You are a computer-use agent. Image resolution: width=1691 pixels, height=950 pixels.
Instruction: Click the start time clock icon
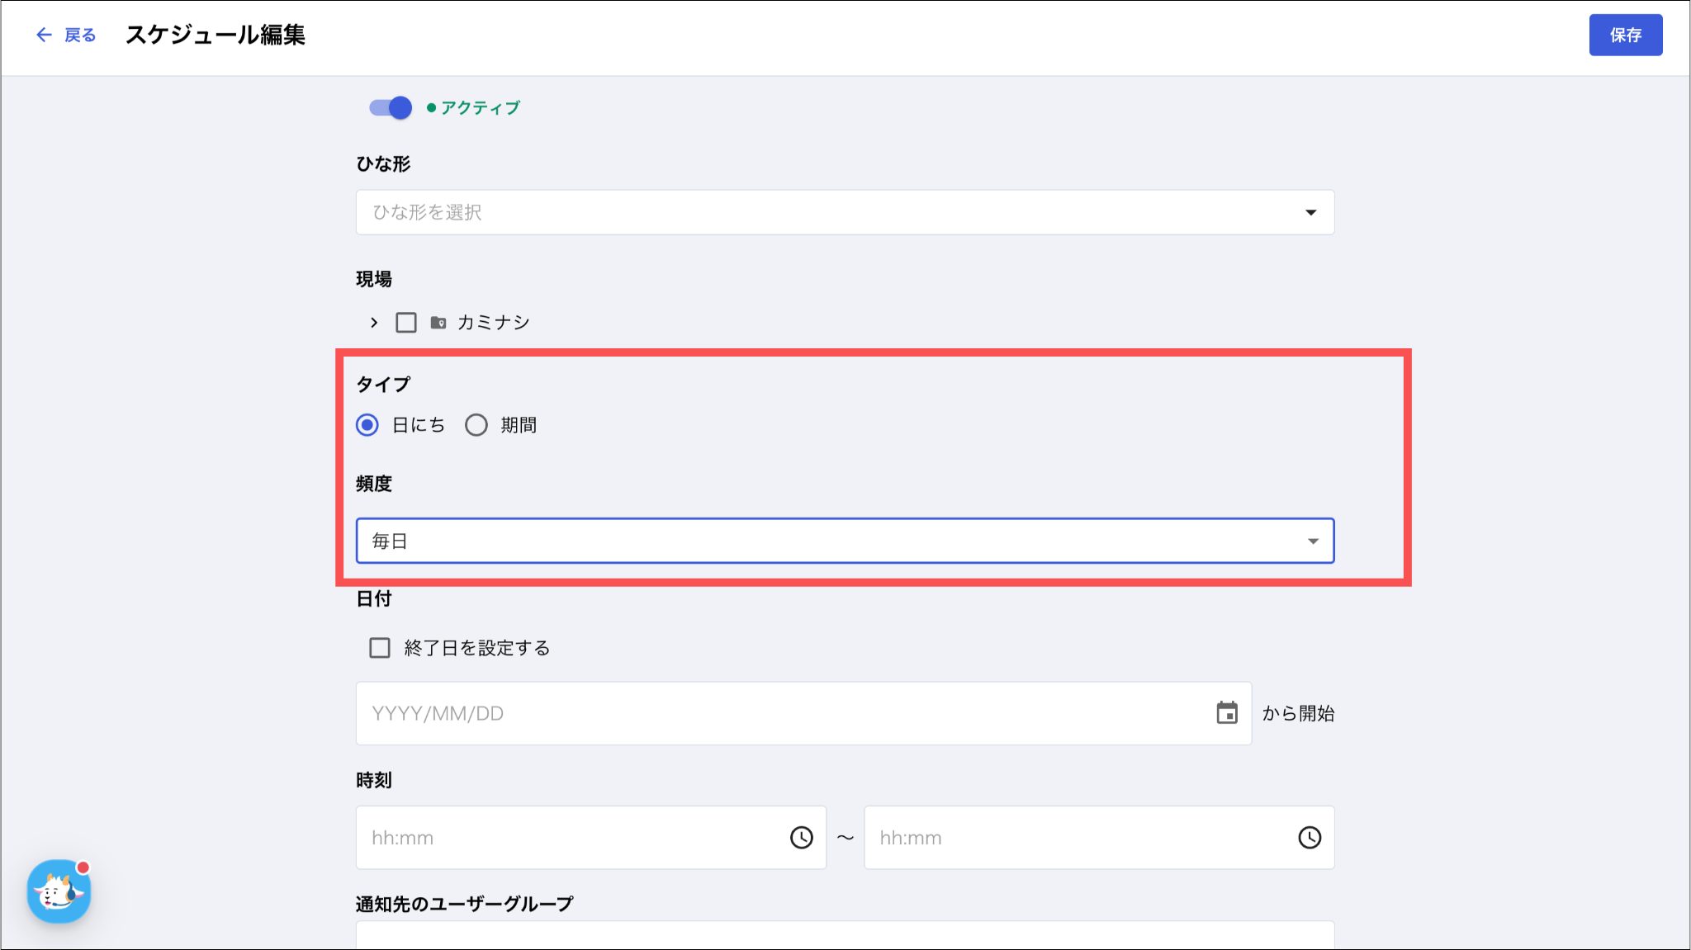801,838
